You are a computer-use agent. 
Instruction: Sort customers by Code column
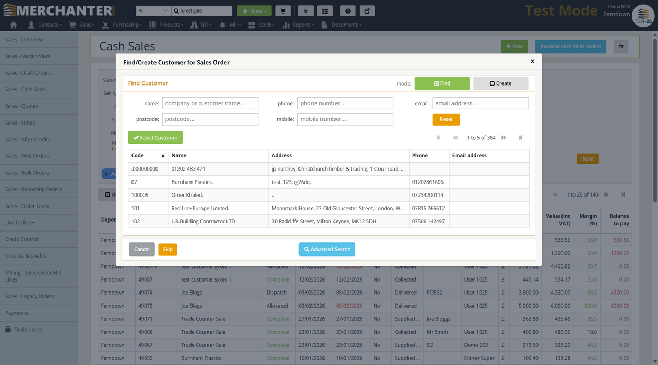tap(148, 155)
